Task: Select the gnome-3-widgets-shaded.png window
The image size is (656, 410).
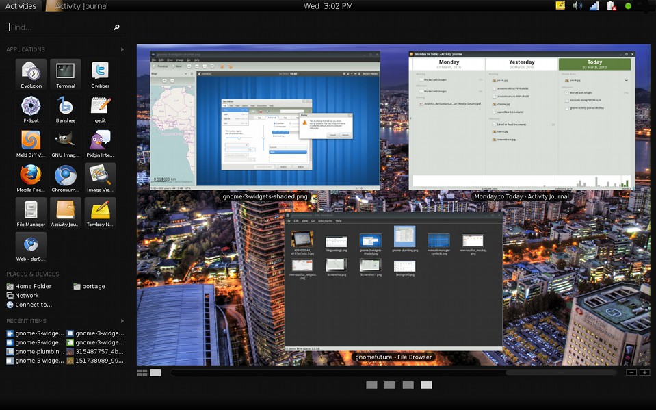Action: [x=265, y=120]
